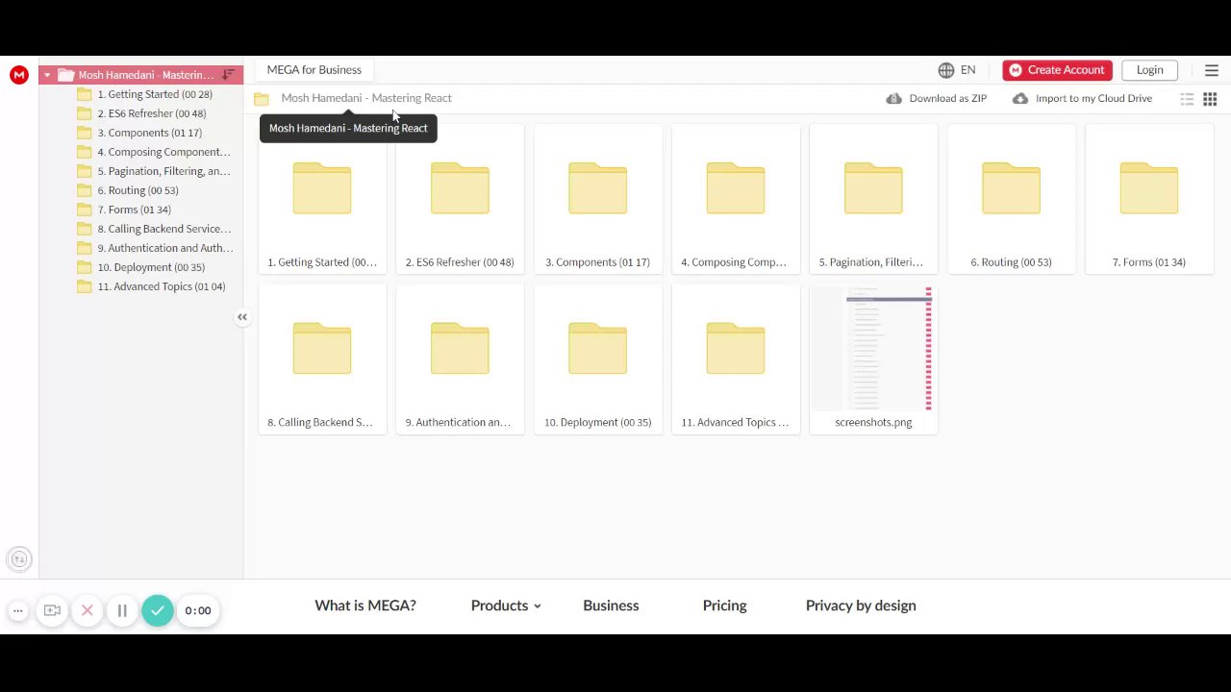Open the sort order icon in sidebar header
The image size is (1231, 692).
(x=228, y=75)
